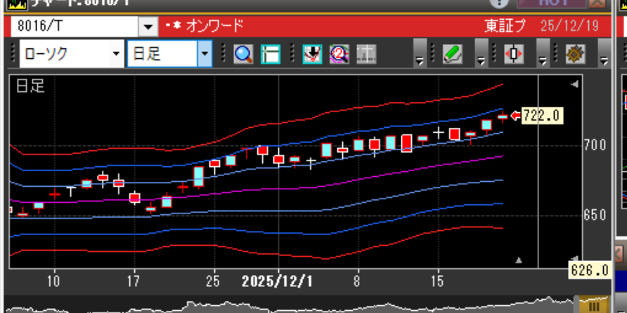627x313 pixels.
Task: Click the brown diamond grid icon
Action: click(x=576, y=54)
